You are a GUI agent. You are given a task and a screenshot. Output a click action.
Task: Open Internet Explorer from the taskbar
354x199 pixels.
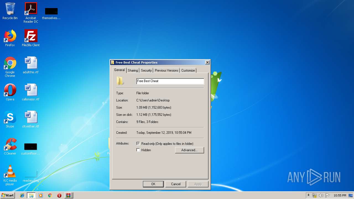(x=22, y=195)
